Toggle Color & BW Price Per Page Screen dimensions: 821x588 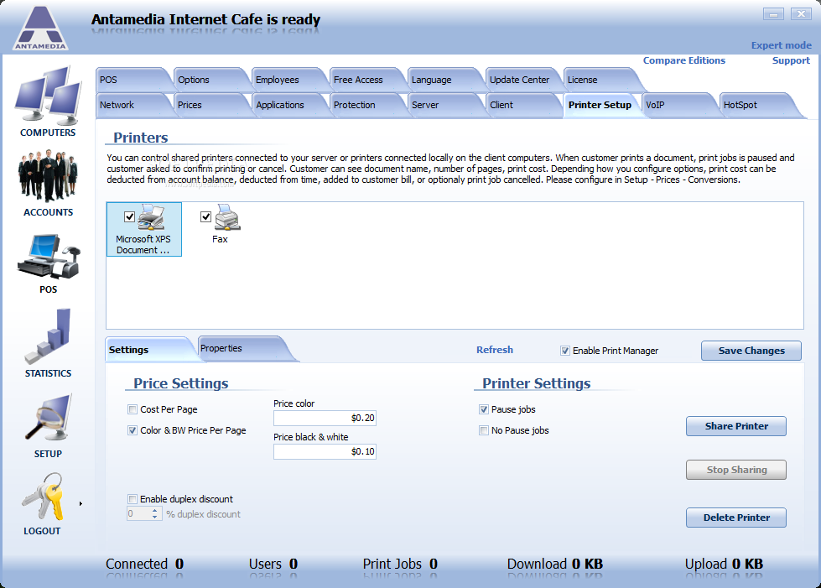(x=133, y=430)
